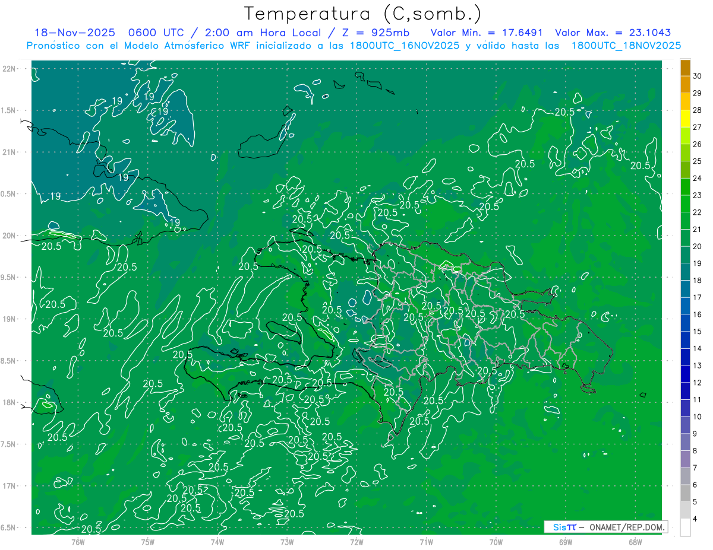Image resolution: width=713 pixels, height=550 pixels.
Task: Click the '70W' longitude axis label
Action: pos(496,542)
